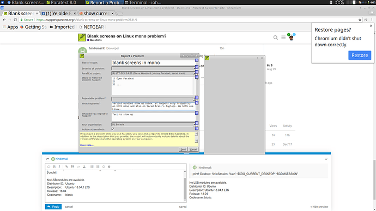The width and height of the screenshot is (376, 211).
Task: Open the Repeatable problem dropdown
Action: point(153,98)
